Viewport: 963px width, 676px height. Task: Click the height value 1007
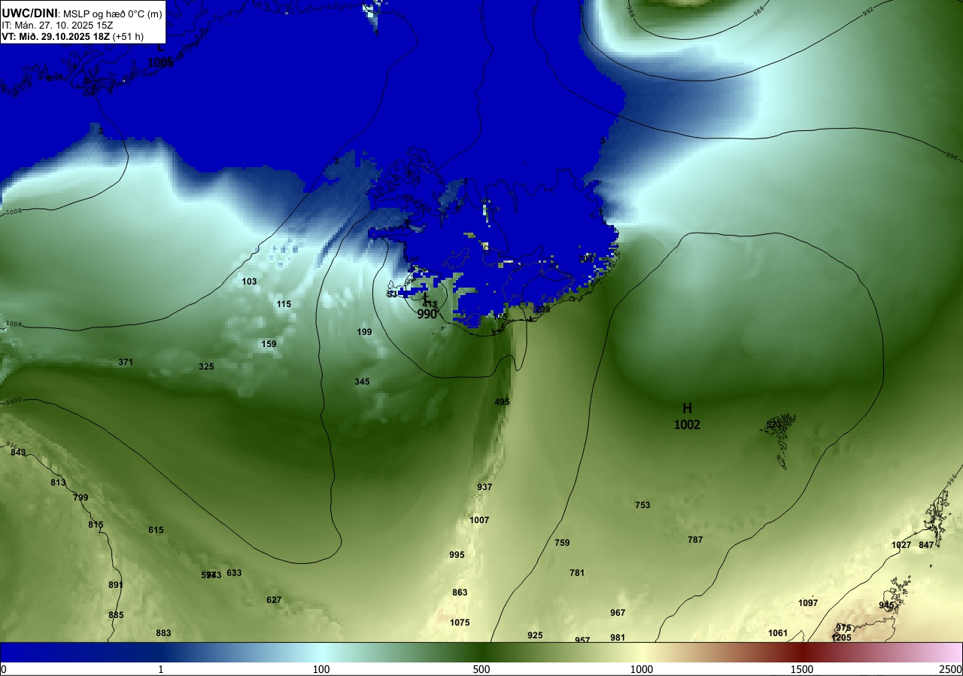click(x=479, y=520)
